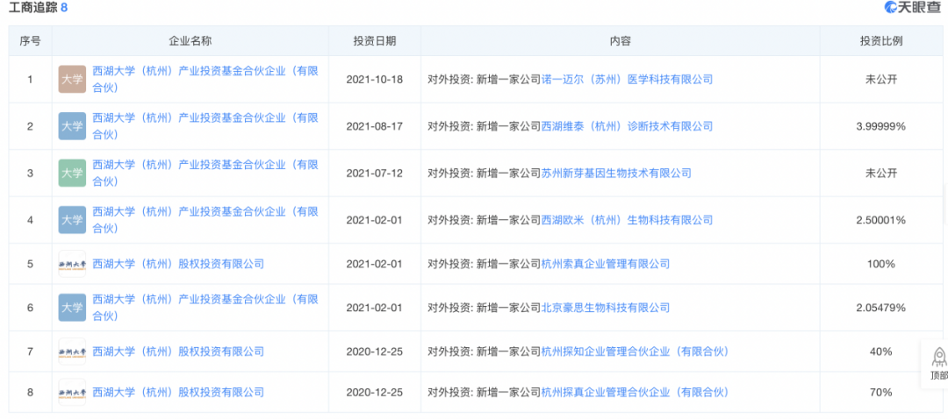Click the 内容 column header
948x419 pixels.
tap(621, 41)
